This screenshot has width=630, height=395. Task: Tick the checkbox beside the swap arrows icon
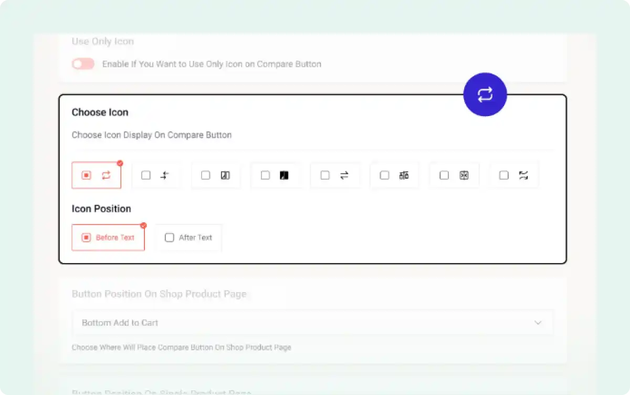(x=325, y=175)
